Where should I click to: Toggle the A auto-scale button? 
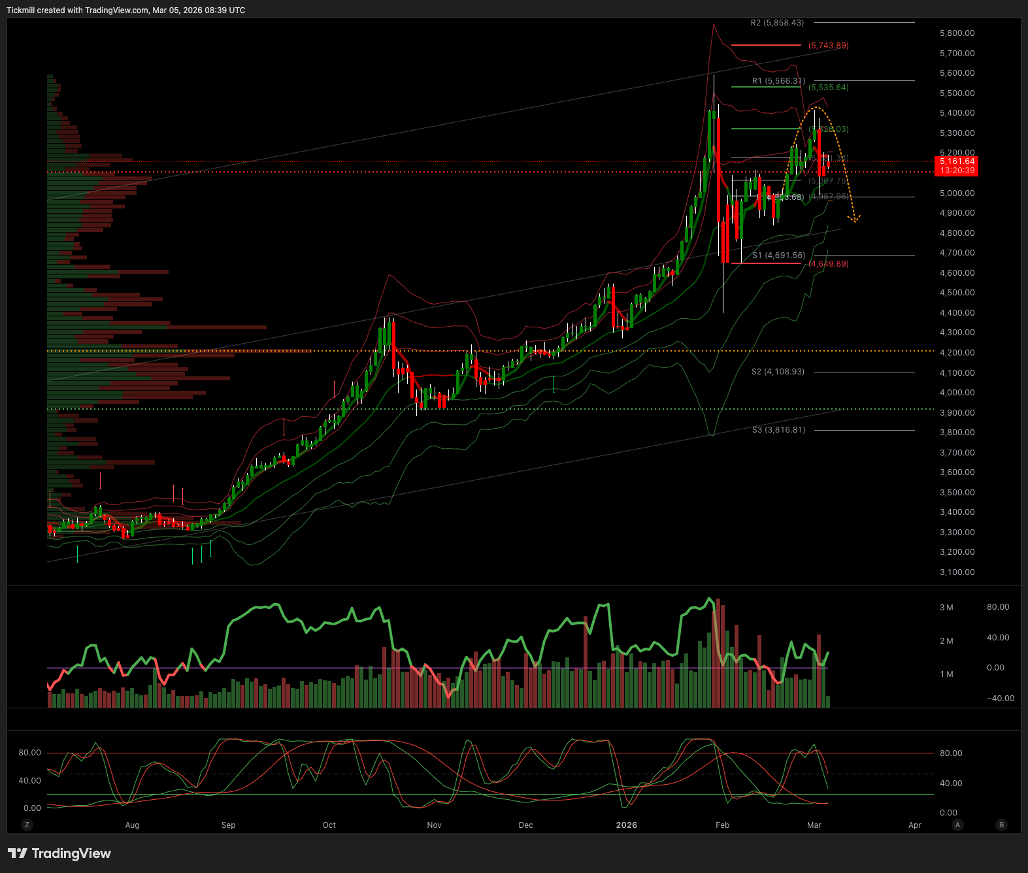[x=957, y=825]
